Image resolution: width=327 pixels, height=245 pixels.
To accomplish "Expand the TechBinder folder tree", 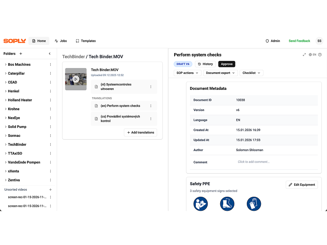I will point(6,145).
